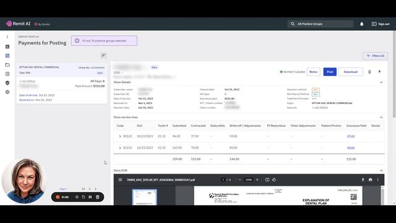
Task: Click the PDF page number field
Action: pyautogui.click(x=223, y=180)
